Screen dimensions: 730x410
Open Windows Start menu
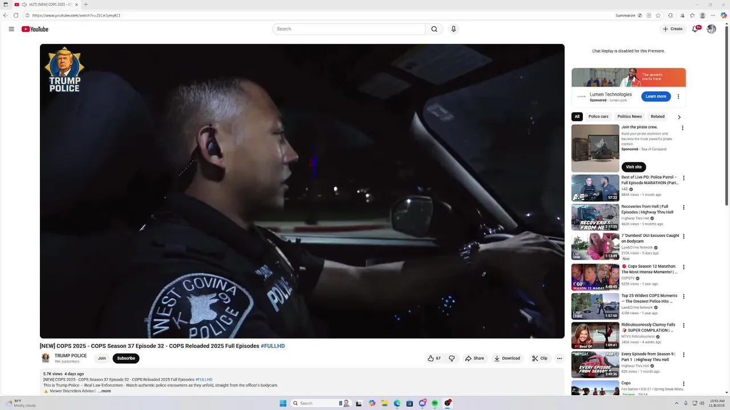(x=283, y=403)
